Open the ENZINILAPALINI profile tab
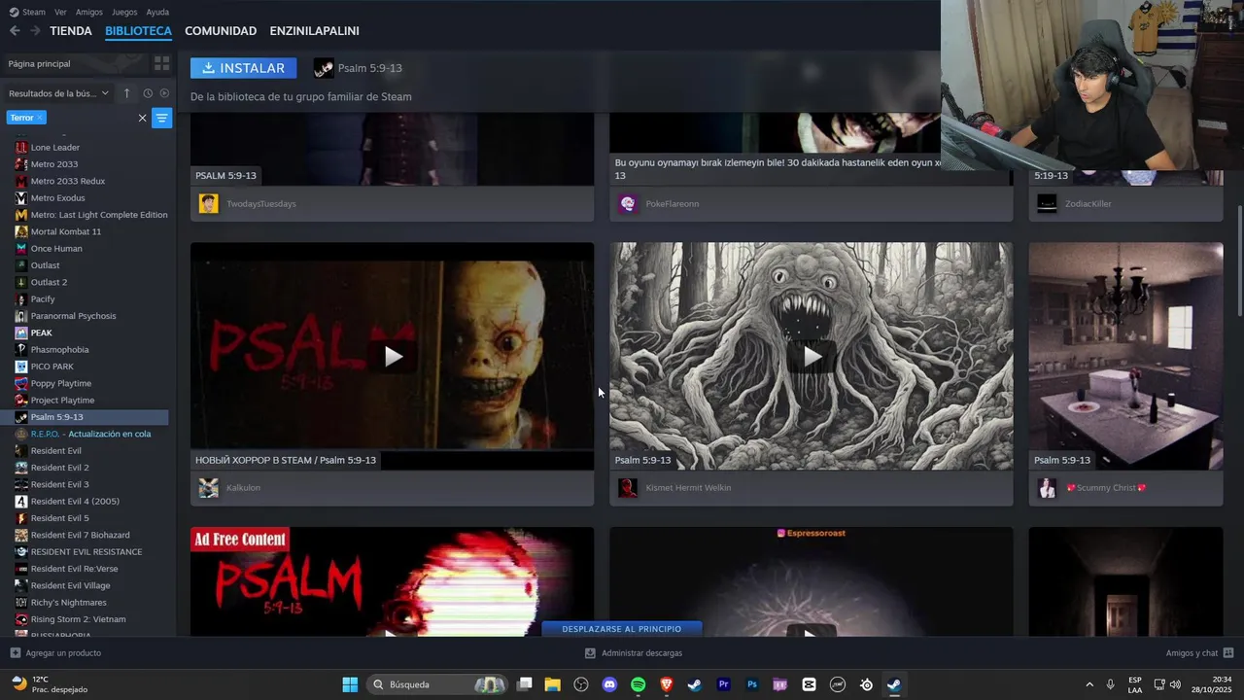 314,31
